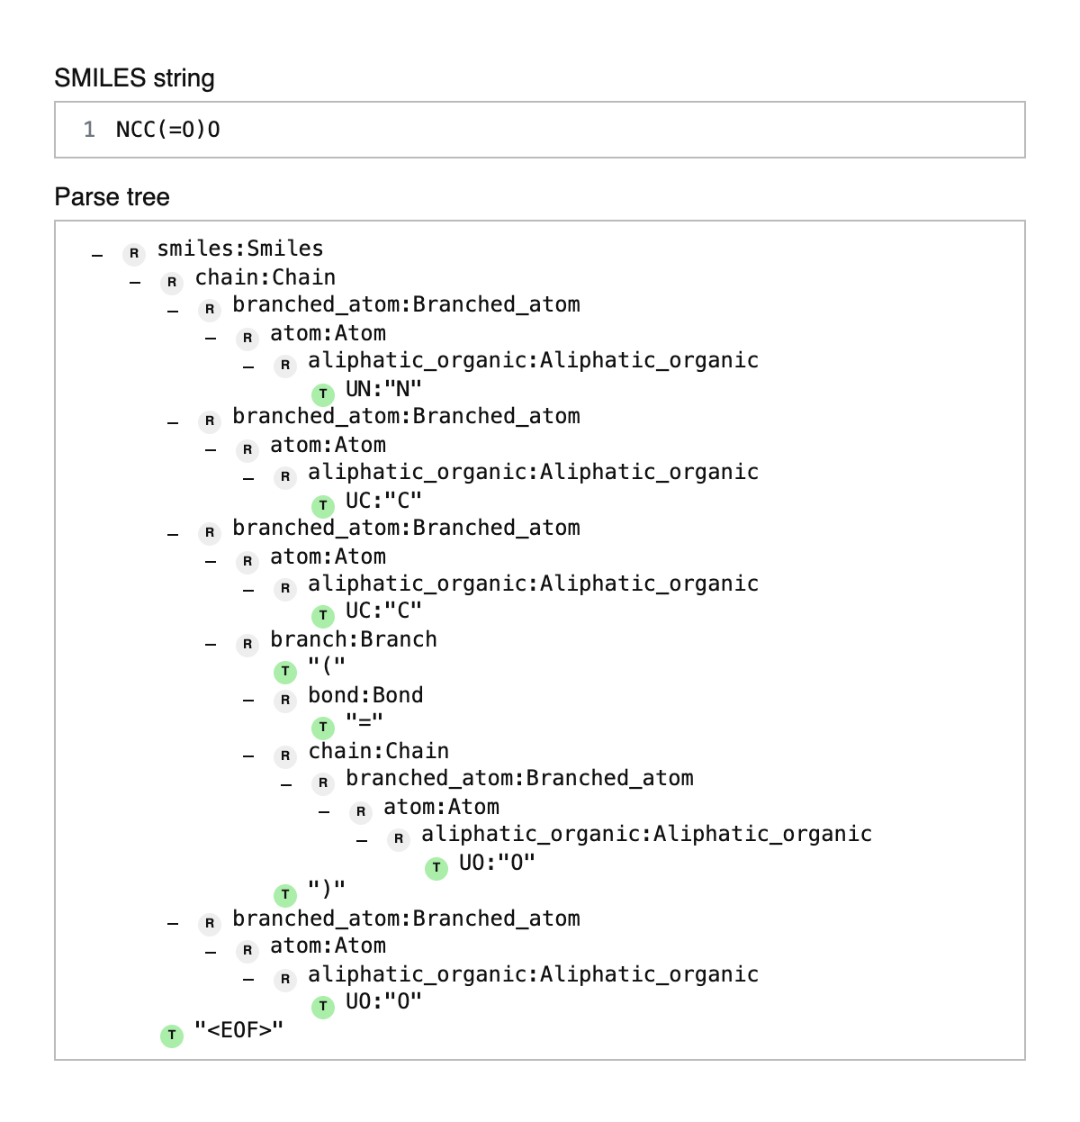Click the green T icon beside UN:"N"
The height and width of the screenshot is (1122, 1080).
[x=323, y=394]
